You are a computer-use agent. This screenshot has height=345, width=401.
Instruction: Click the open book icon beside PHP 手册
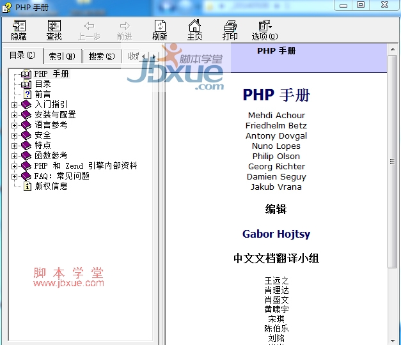tap(26, 74)
